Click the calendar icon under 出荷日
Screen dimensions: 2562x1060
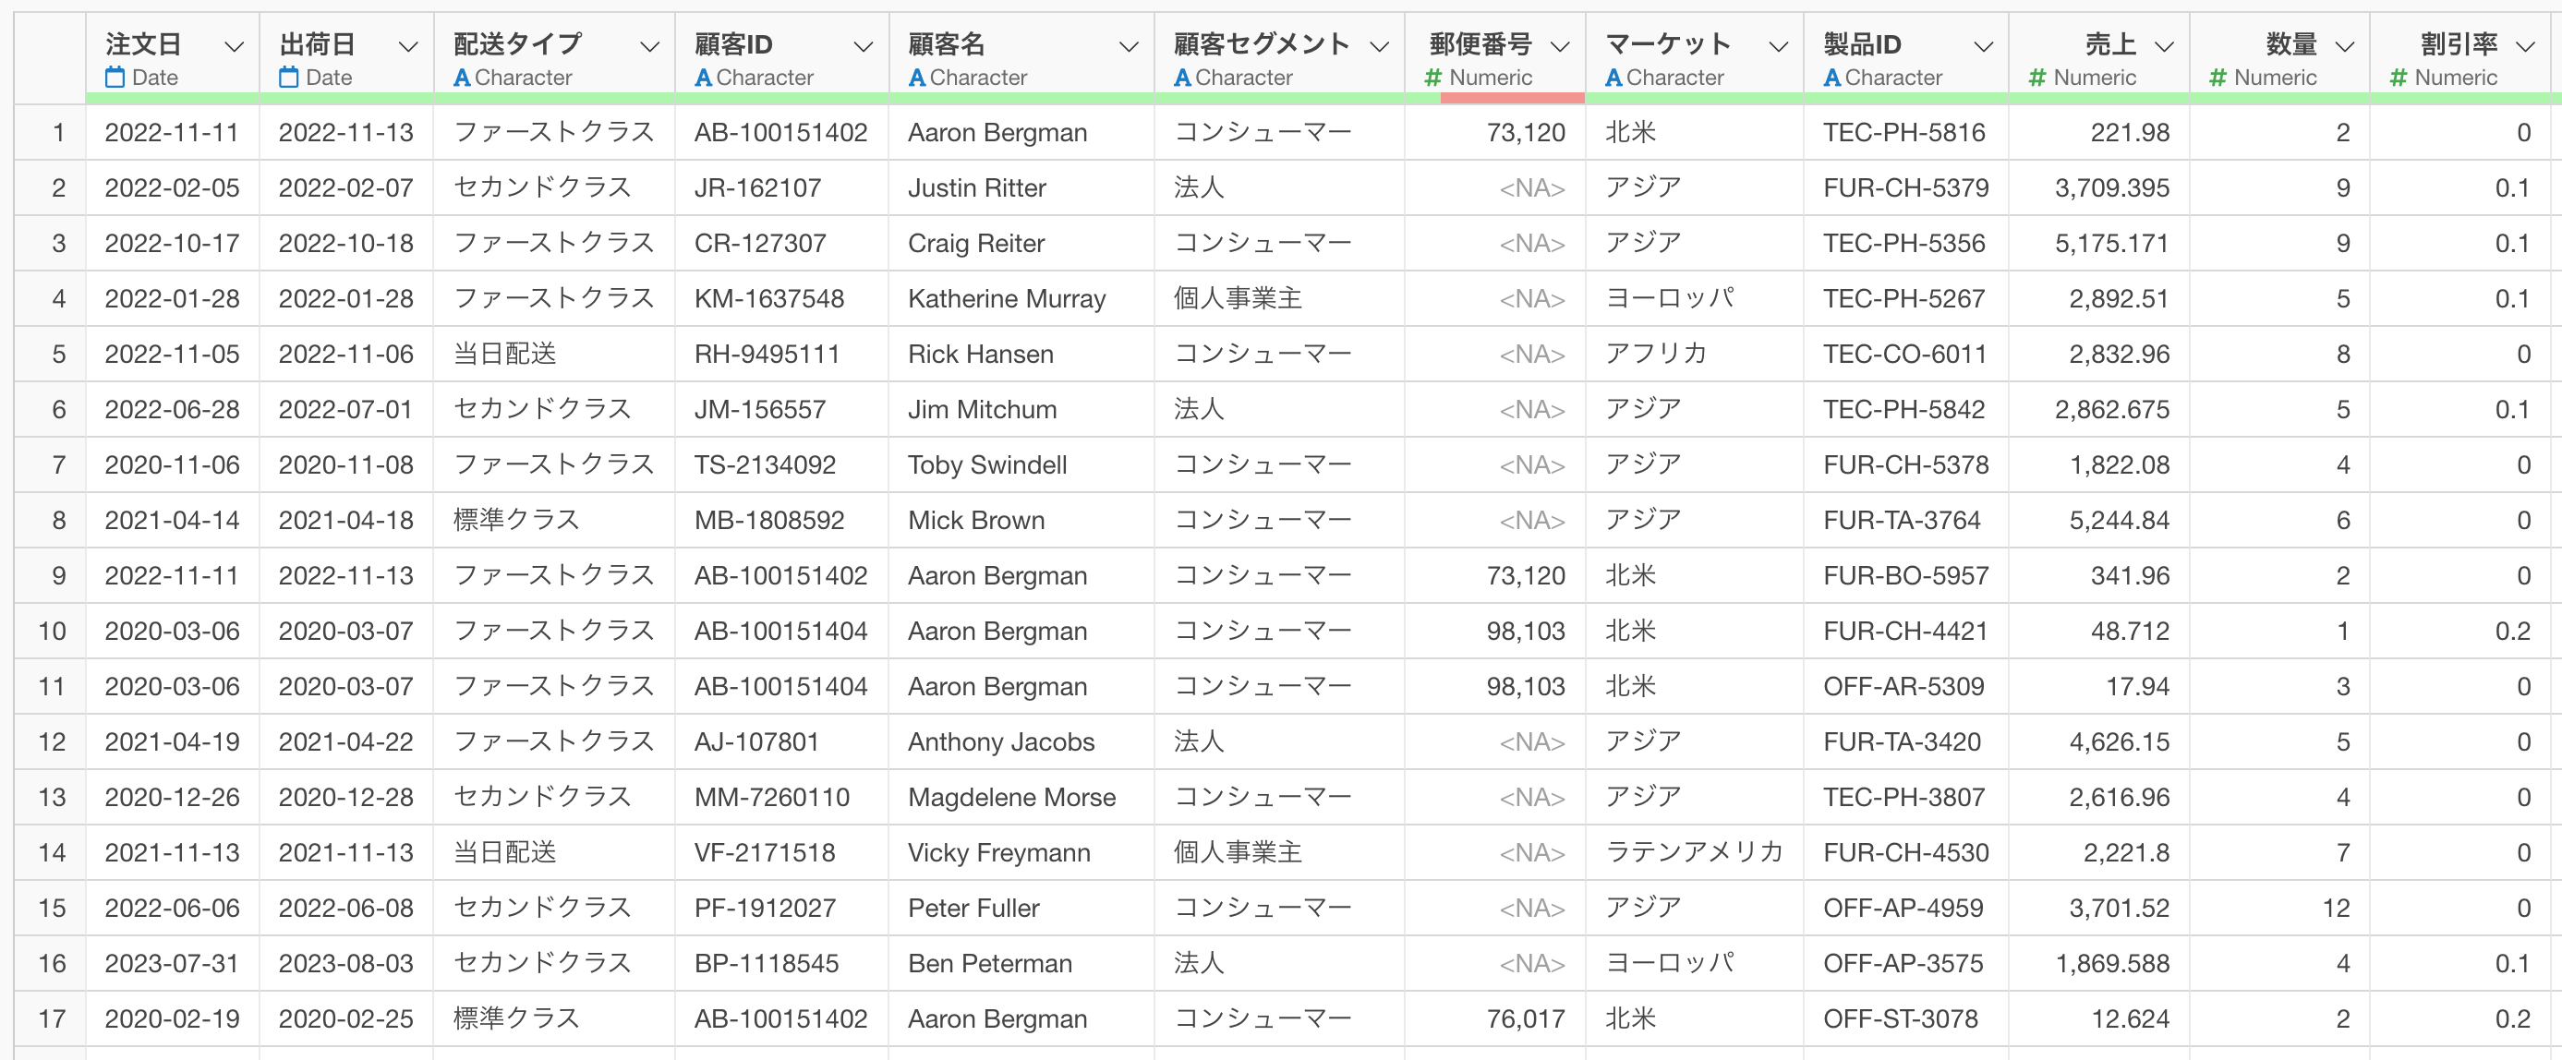289,78
